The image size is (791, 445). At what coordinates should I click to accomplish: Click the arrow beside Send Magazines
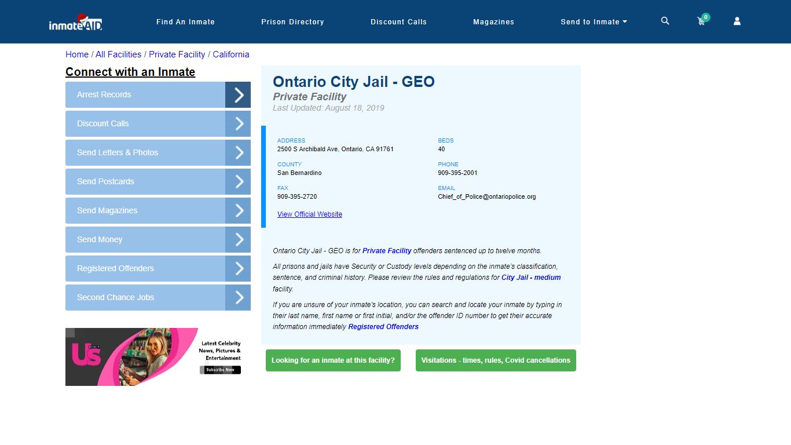coord(238,210)
